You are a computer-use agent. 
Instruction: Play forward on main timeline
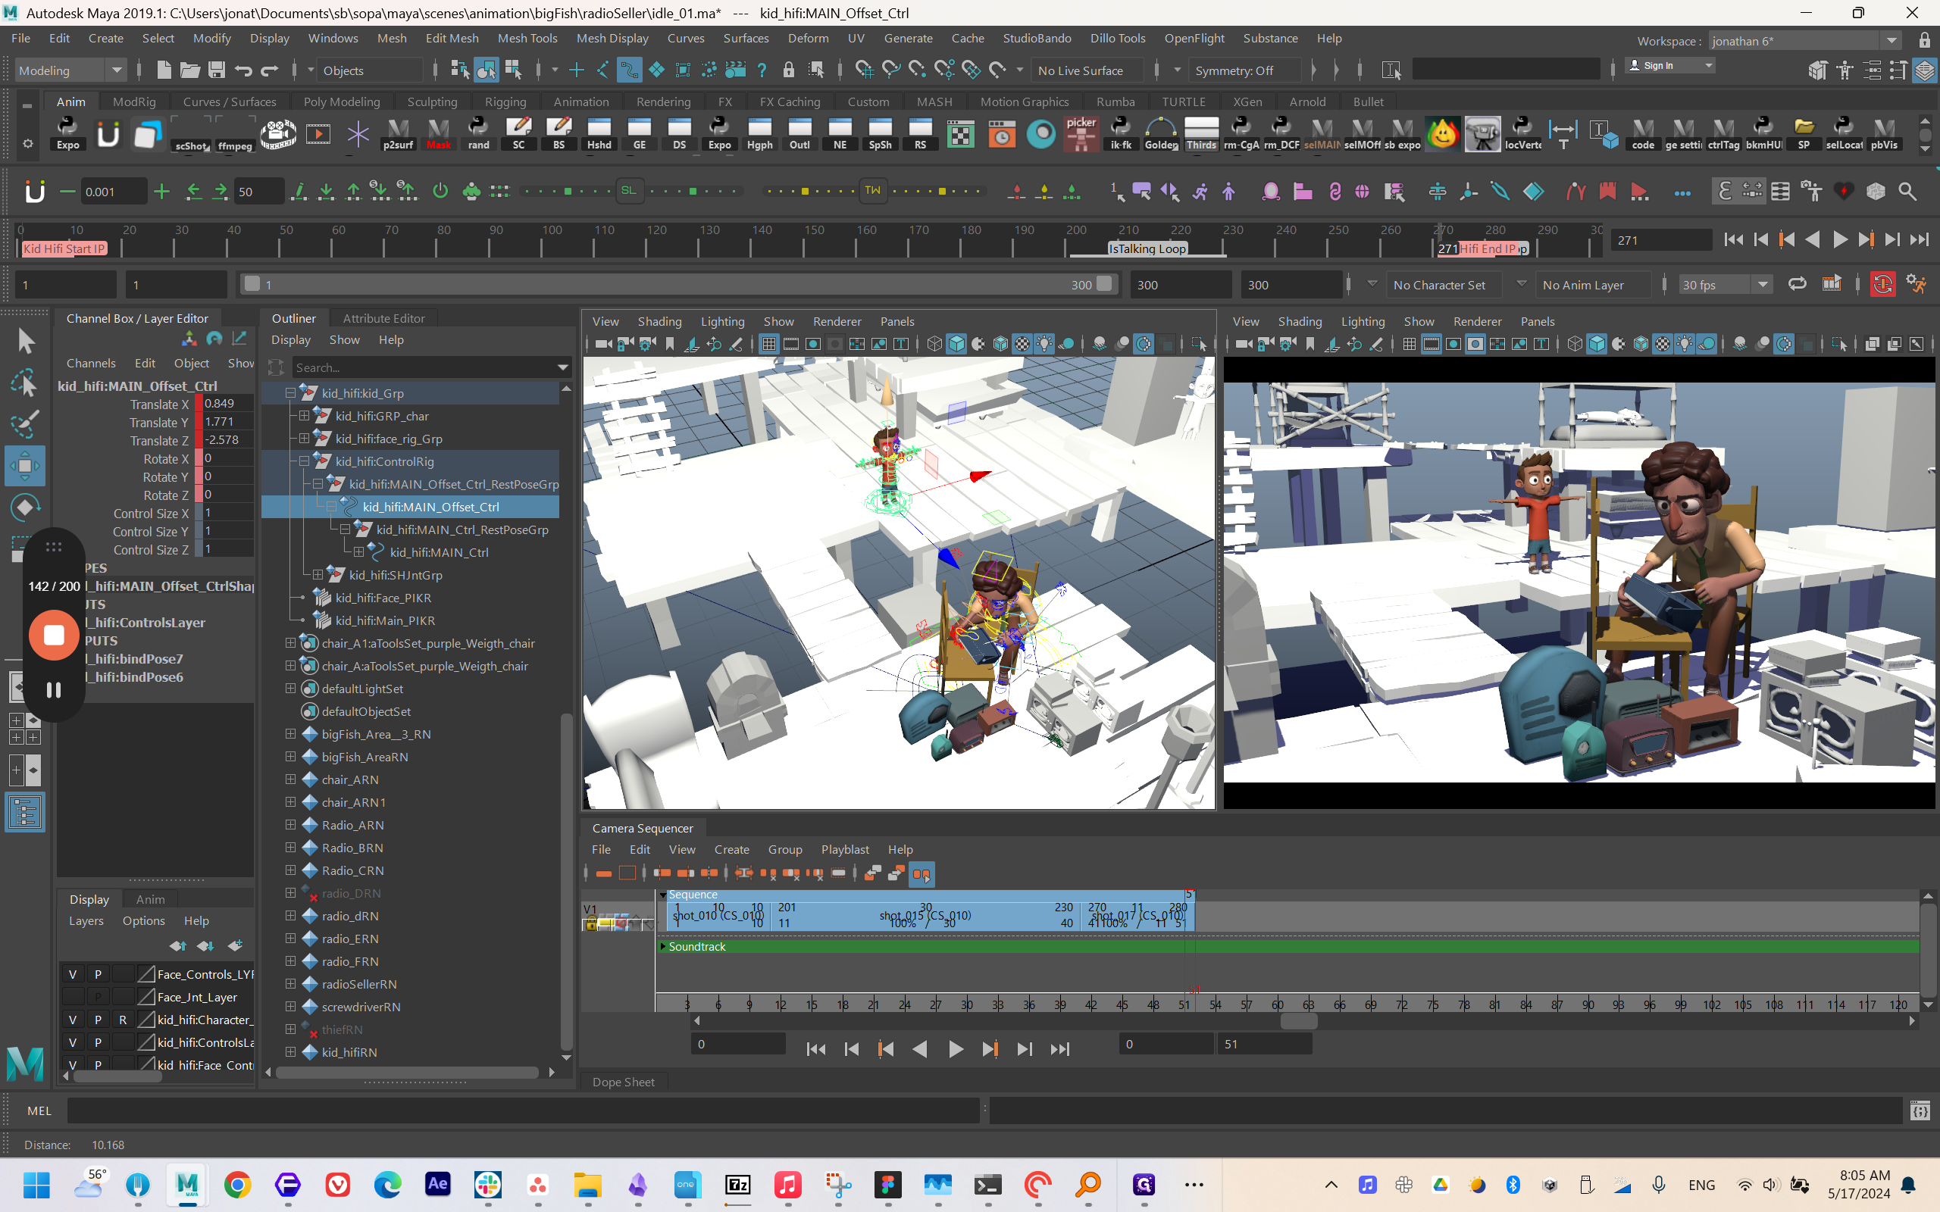coord(1839,239)
